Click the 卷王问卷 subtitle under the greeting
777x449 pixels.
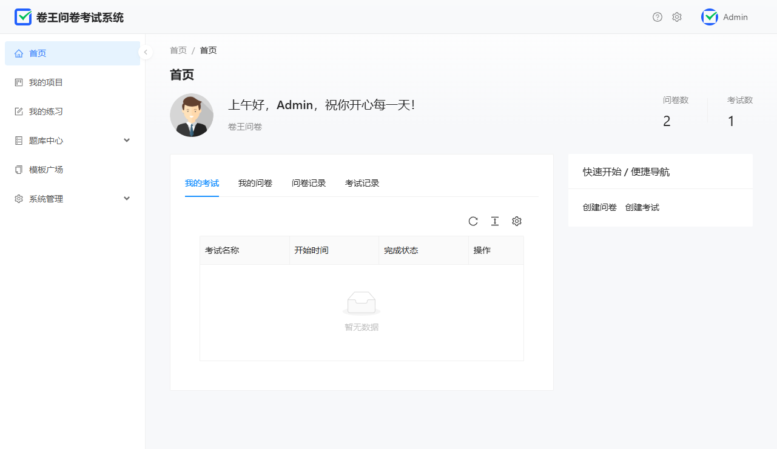pos(245,127)
